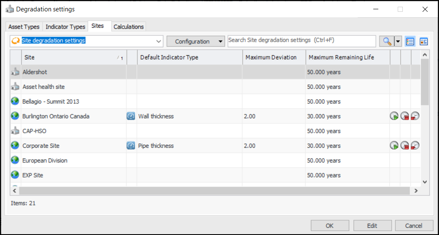The height and width of the screenshot is (235, 439).
Task: Click 30.000 years in Corporate Site row
Action: [x=324, y=146]
